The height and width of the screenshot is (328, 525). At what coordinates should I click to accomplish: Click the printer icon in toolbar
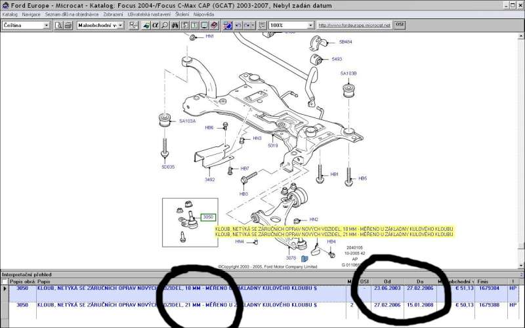point(68,25)
